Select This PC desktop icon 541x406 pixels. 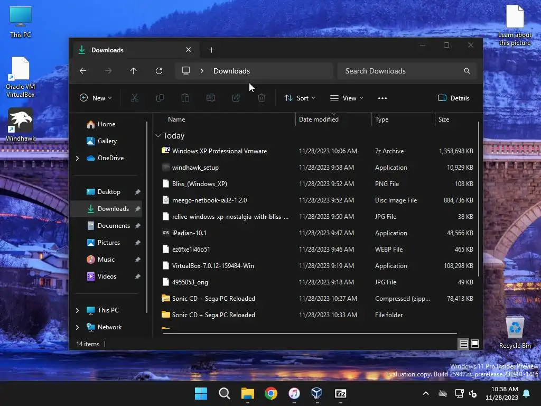21,22
